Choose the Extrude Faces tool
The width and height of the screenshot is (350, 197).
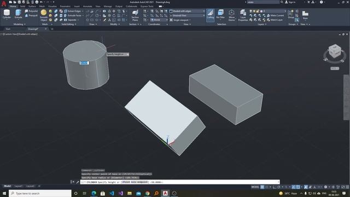[72, 15]
